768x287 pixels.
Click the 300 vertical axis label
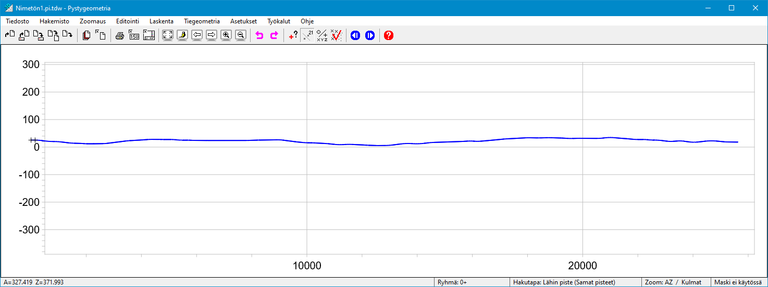[x=31, y=64]
